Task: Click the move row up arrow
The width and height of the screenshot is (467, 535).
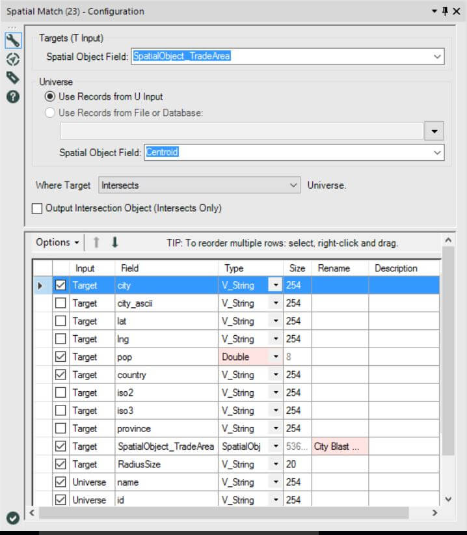Action: click(x=96, y=243)
